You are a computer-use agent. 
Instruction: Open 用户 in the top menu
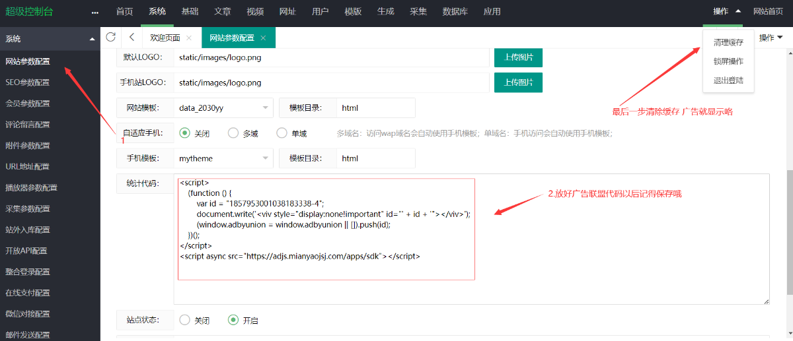tap(321, 11)
